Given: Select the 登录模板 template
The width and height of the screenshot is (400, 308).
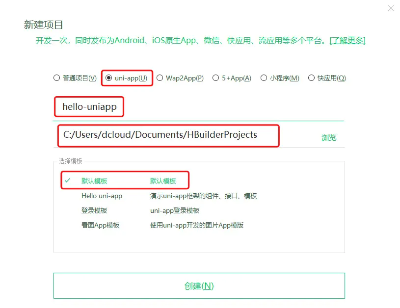Looking at the screenshot, I should 94,210.
